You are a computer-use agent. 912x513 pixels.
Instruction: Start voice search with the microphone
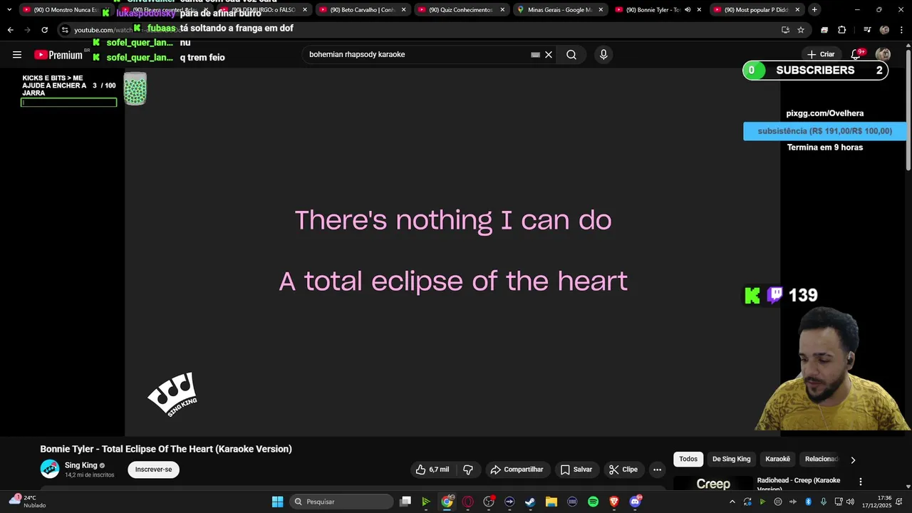point(603,55)
